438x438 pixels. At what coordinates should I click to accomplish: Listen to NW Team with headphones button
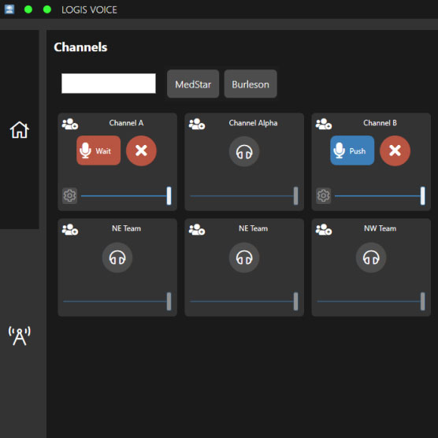pos(371,258)
